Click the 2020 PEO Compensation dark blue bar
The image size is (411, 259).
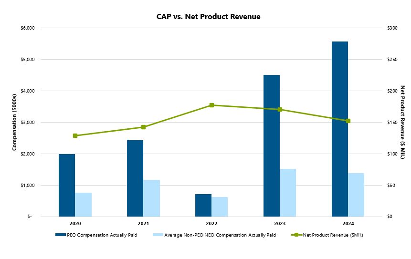coord(67,185)
